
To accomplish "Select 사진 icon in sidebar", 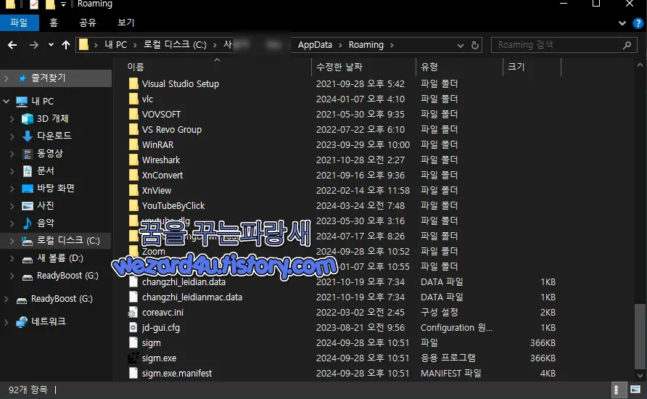I will tap(28, 206).
